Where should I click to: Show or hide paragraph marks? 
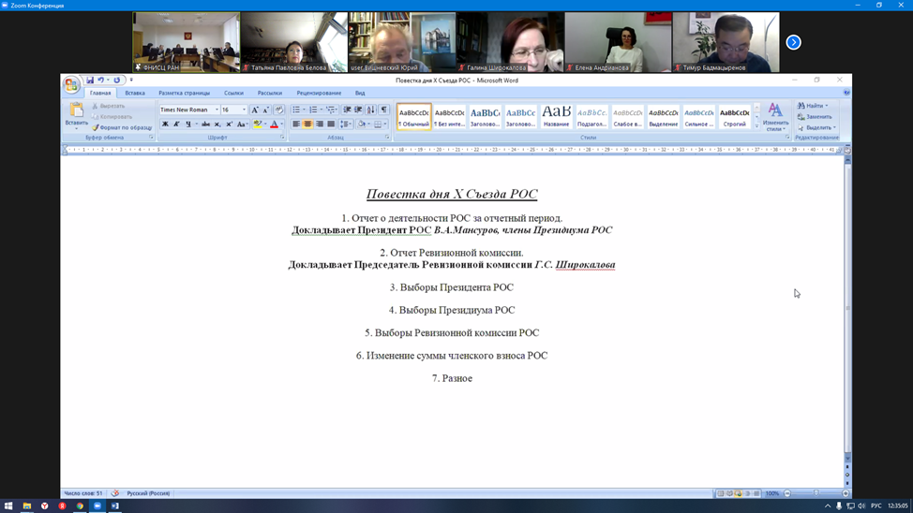click(383, 110)
